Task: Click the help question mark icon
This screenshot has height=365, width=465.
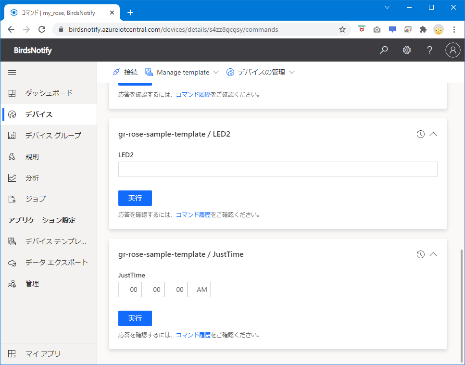Action: [x=430, y=50]
